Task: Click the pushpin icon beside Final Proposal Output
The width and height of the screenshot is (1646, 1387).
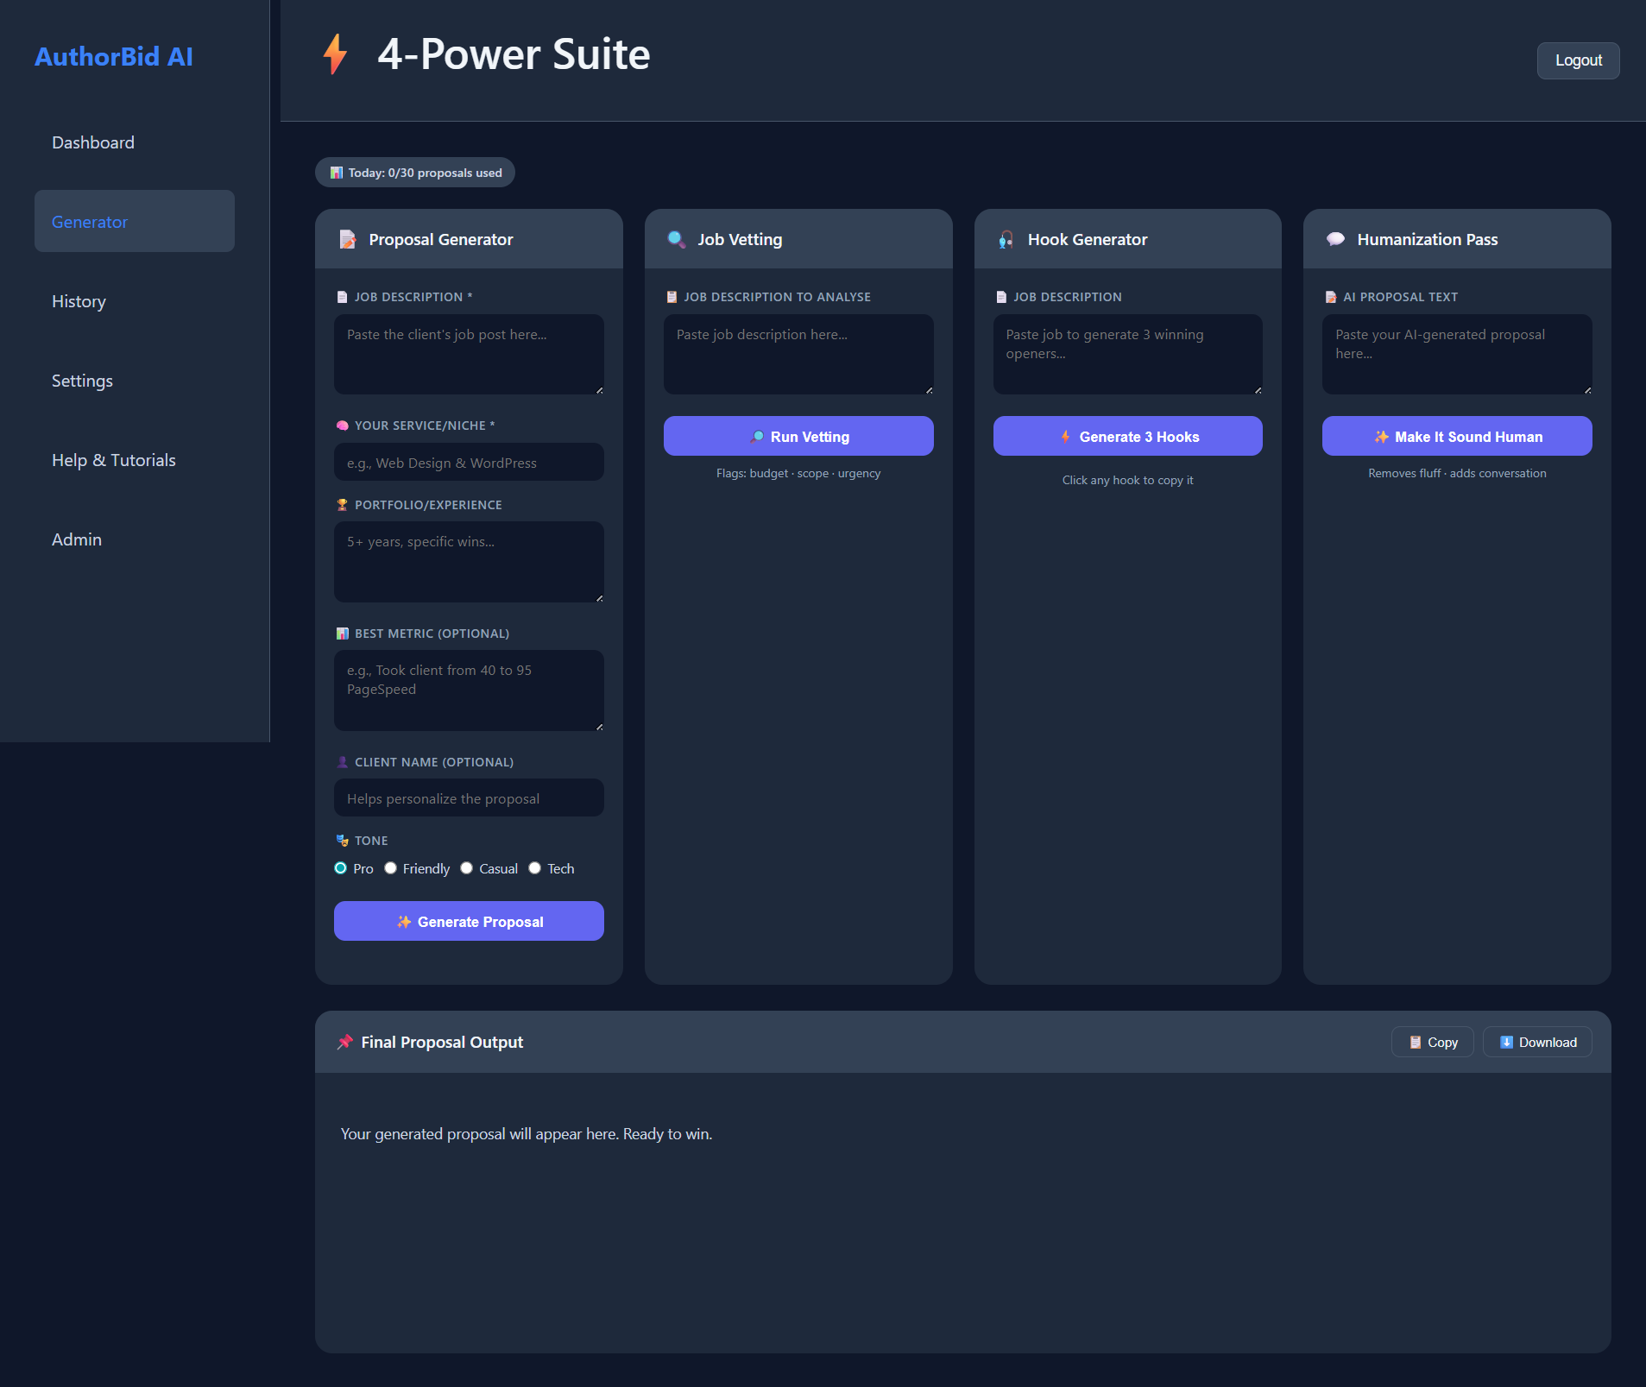Action: 345,1042
